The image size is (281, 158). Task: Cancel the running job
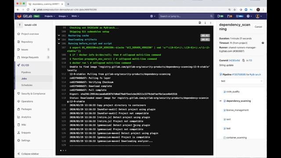point(258,27)
